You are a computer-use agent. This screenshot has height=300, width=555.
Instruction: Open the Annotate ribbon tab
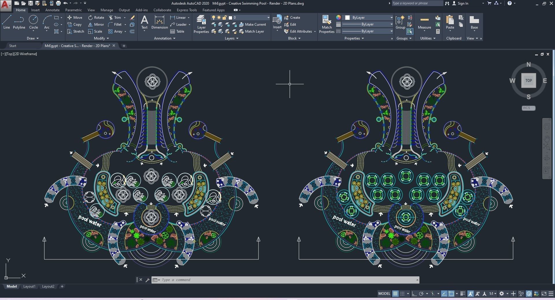52,10
